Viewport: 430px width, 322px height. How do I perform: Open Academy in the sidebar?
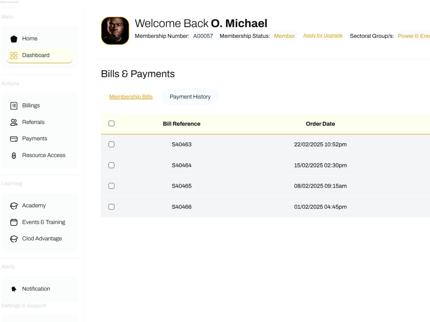tap(40, 206)
